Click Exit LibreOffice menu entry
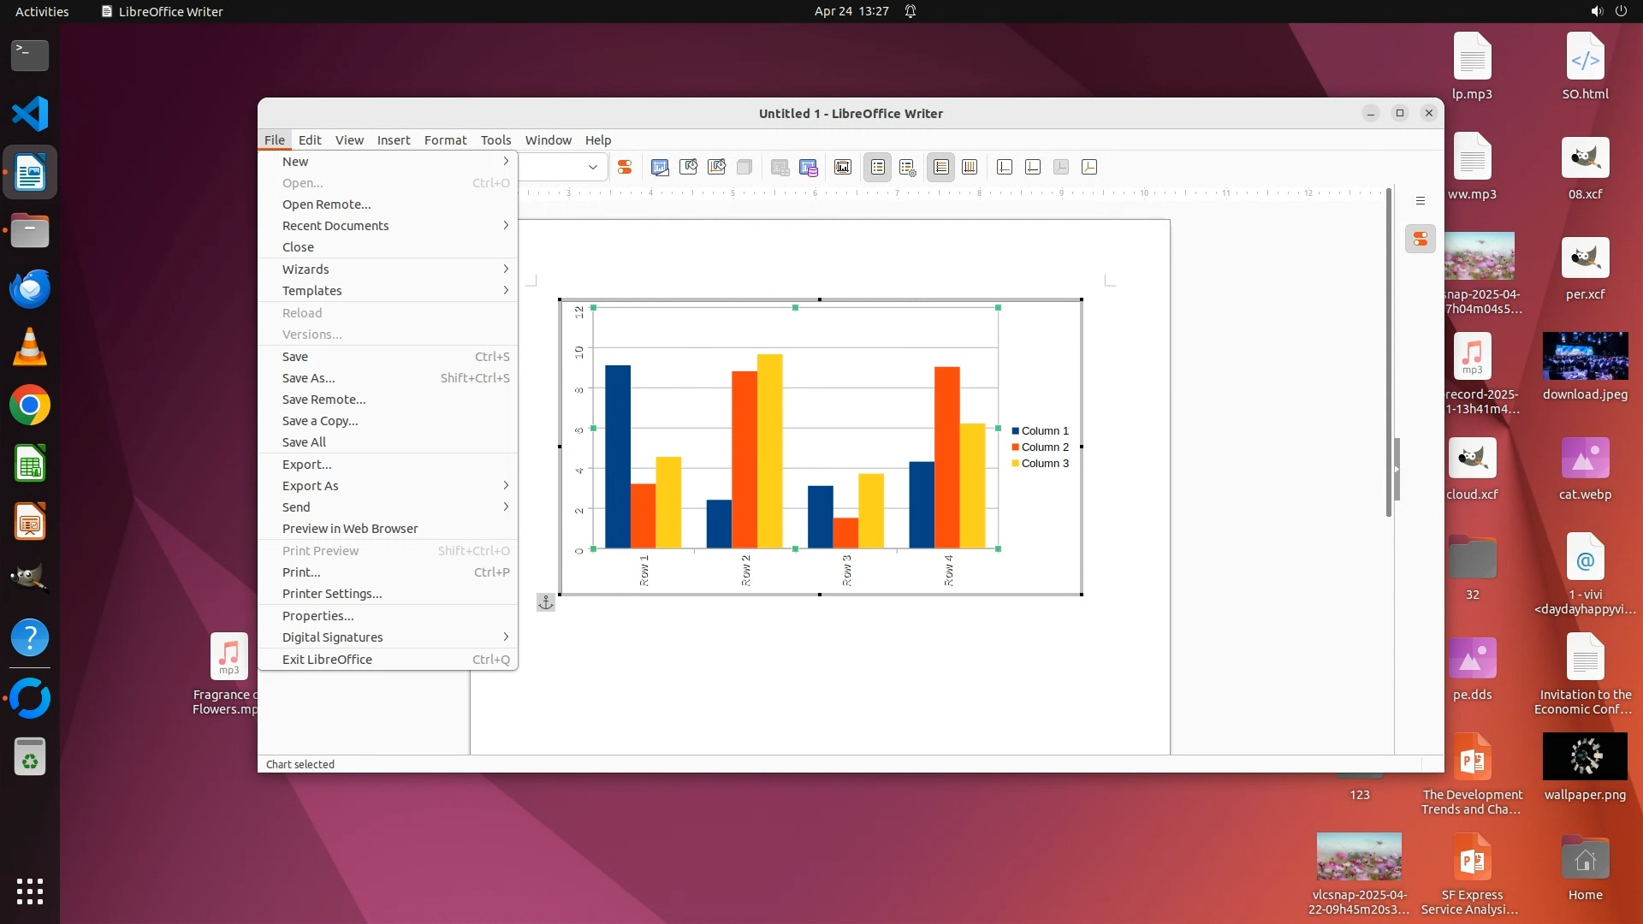 (x=327, y=660)
